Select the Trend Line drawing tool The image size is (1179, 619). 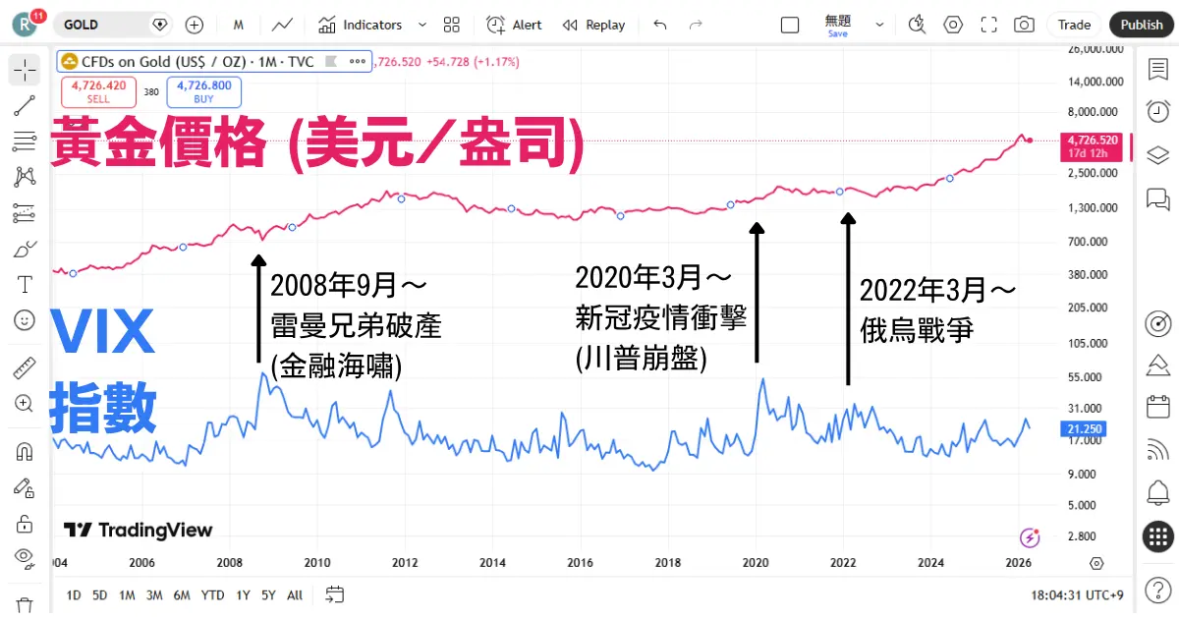coord(25,106)
